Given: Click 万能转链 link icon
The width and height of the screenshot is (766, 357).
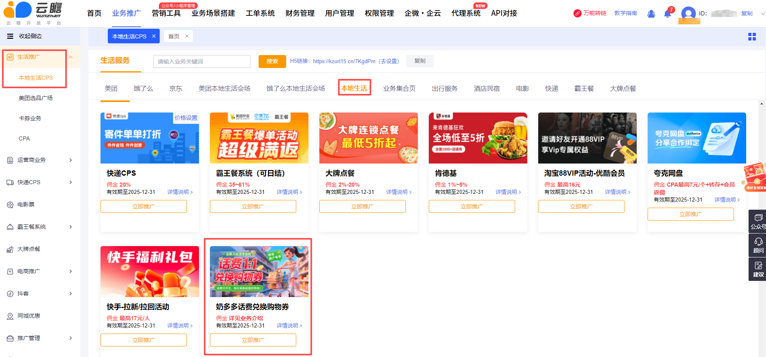Looking at the screenshot, I should [577, 13].
